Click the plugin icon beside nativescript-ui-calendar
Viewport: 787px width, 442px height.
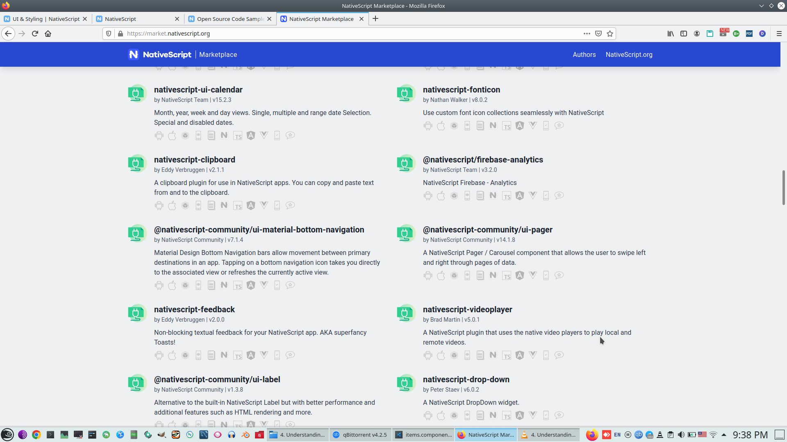136,94
